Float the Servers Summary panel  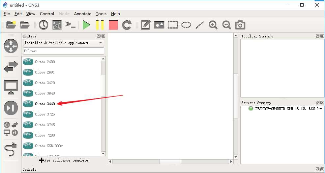(317, 103)
